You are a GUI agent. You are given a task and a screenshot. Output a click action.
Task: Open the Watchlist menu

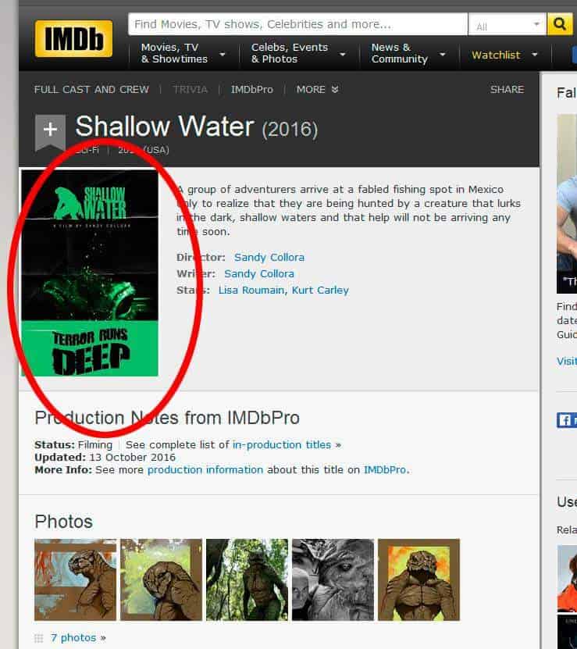point(504,55)
